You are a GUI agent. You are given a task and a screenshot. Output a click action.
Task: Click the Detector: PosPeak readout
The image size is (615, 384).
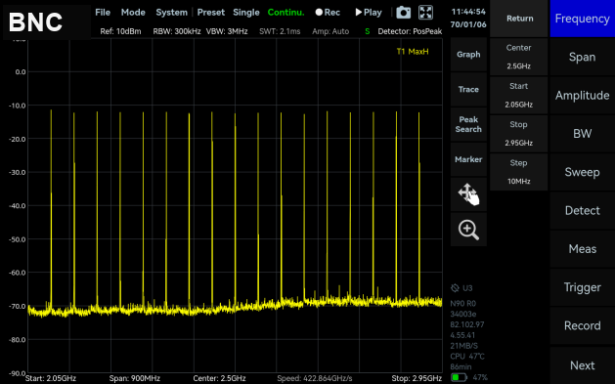(410, 31)
